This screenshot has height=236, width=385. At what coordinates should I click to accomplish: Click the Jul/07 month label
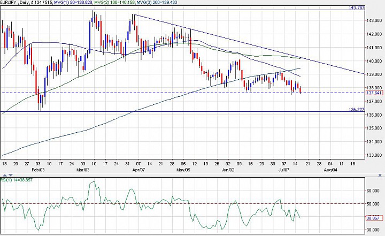click(284, 170)
